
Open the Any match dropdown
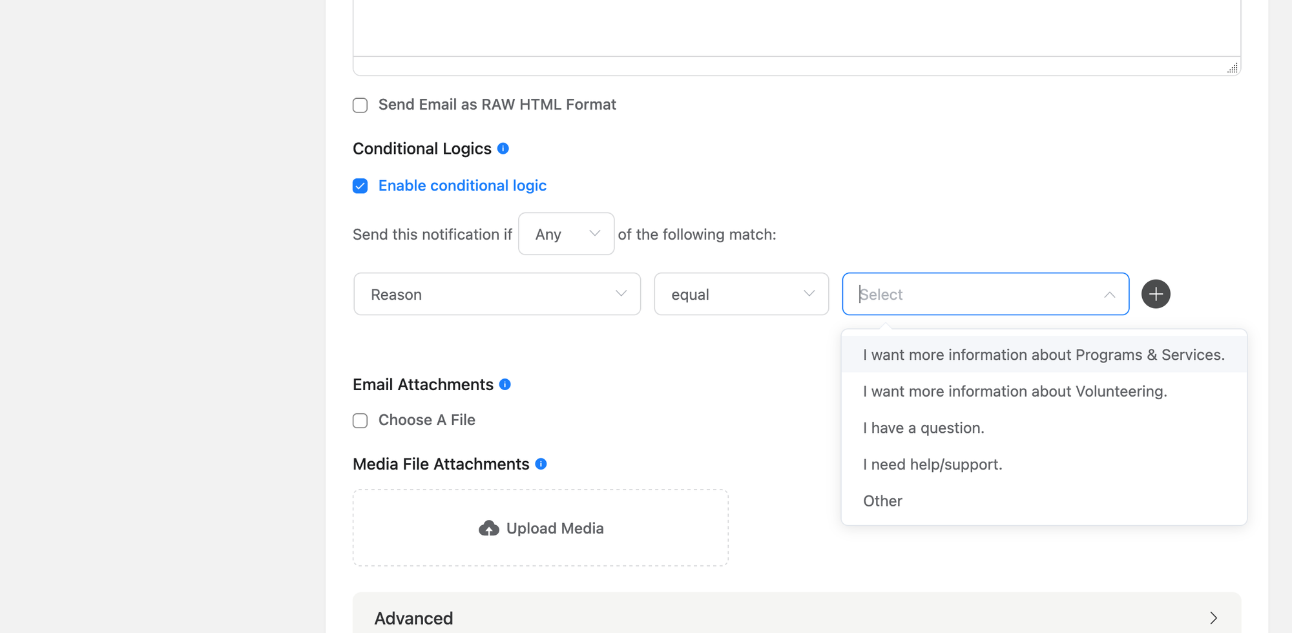pyautogui.click(x=566, y=234)
